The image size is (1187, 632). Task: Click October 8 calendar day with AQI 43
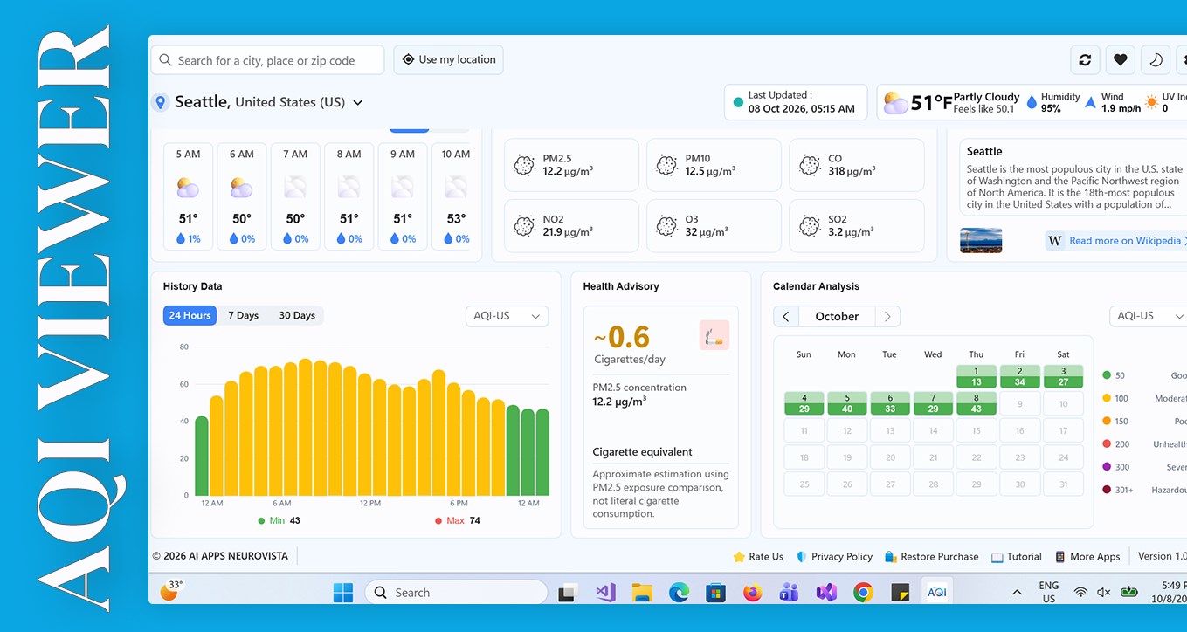[x=976, y=403]
